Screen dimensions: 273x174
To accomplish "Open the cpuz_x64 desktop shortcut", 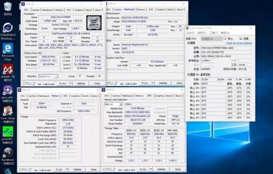I will tap(8, 94).
